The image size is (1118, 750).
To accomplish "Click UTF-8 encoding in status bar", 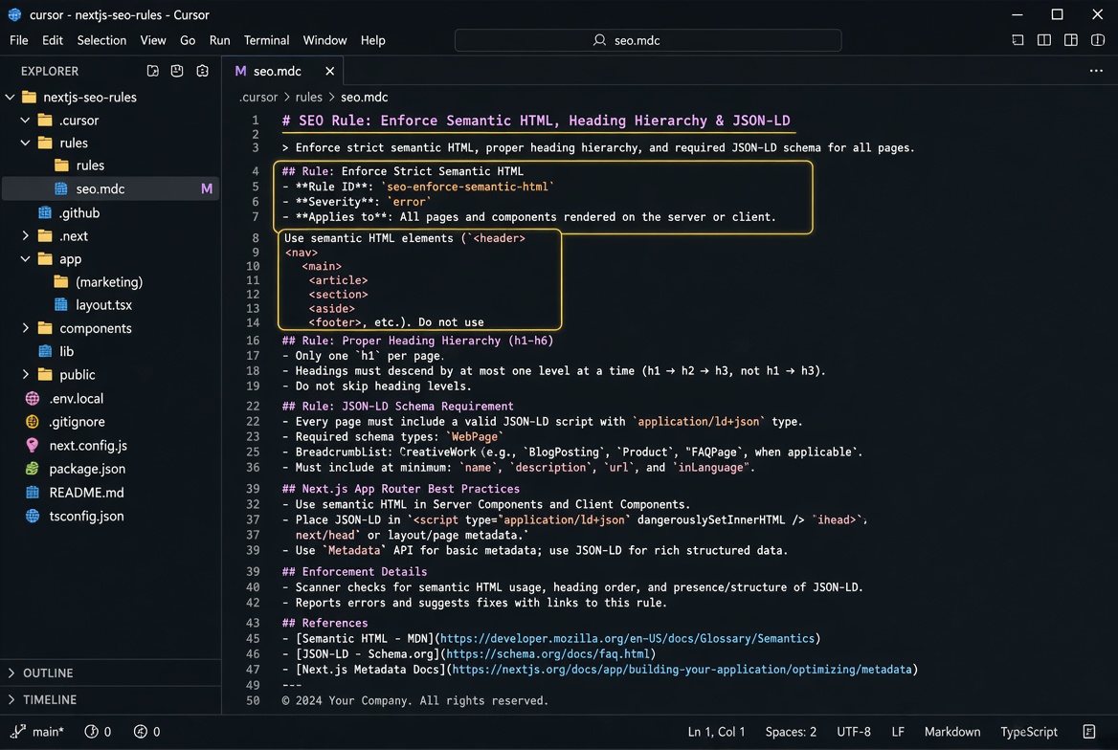I will click(x=854, y=732).
